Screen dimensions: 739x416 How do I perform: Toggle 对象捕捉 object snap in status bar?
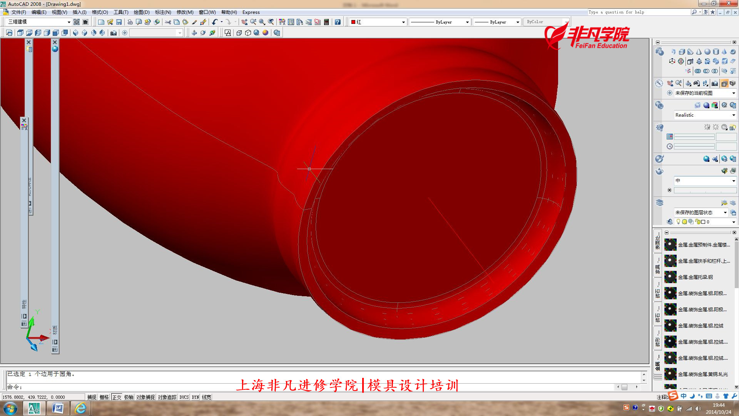(145, 397)
